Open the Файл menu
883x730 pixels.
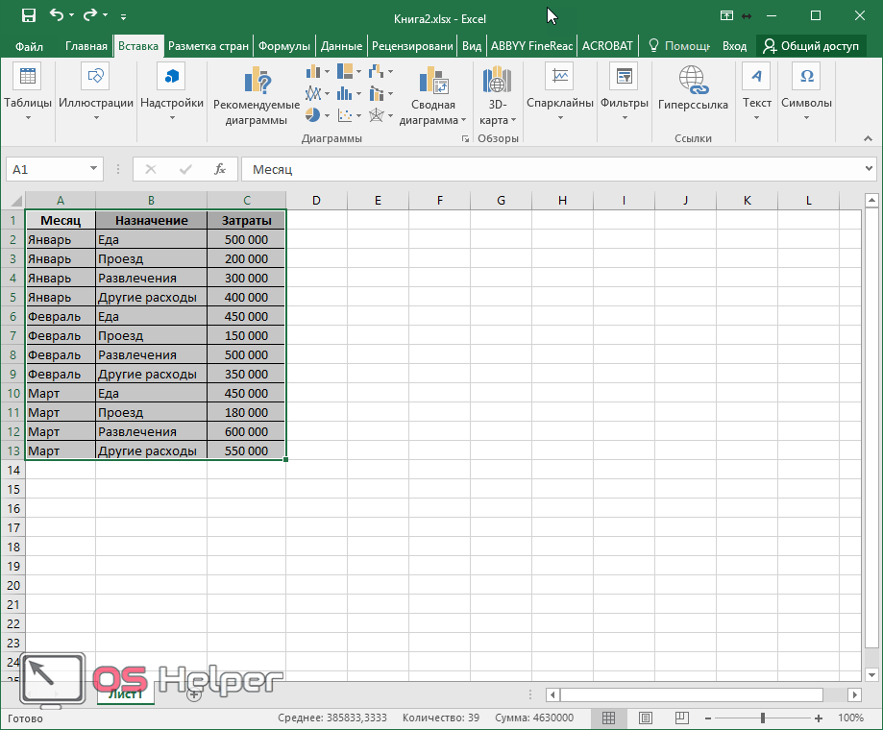pos(29,46)
